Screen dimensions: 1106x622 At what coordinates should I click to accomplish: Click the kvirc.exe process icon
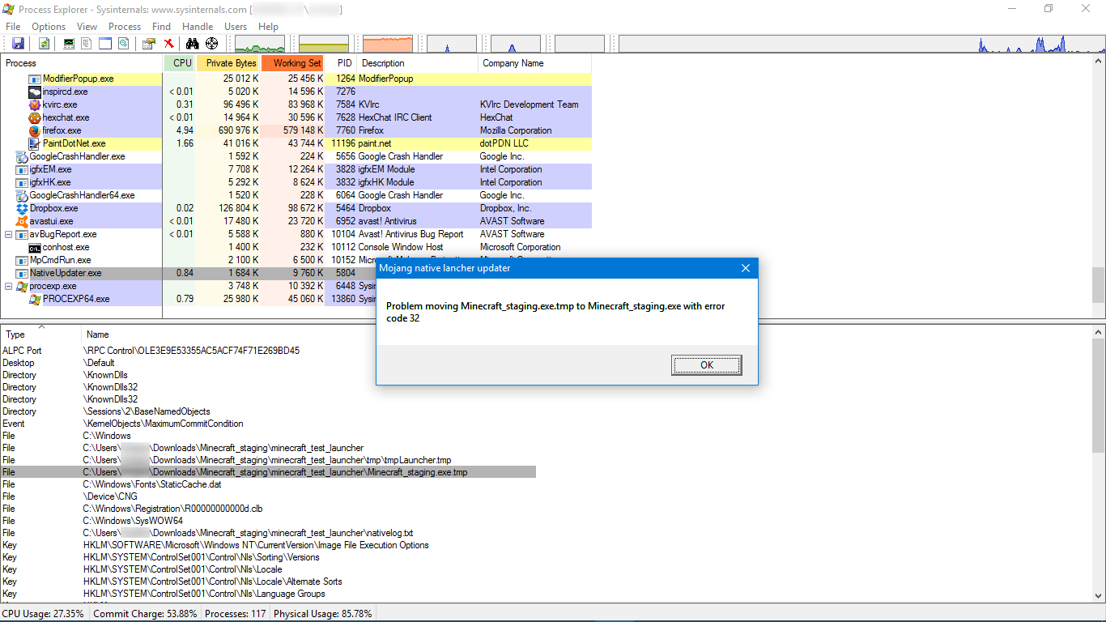click(35, 104)
